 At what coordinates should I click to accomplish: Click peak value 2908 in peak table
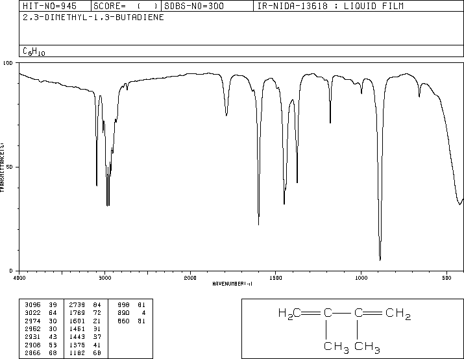tap(32, 345)
